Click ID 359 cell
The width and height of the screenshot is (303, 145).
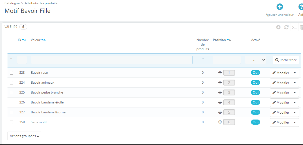(x=22, y=122)
